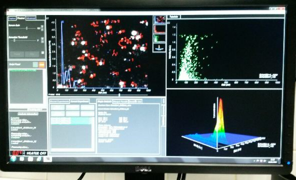Select the red size distribution thumbnail
Screen dimensions: 296x180
(159, 29)
